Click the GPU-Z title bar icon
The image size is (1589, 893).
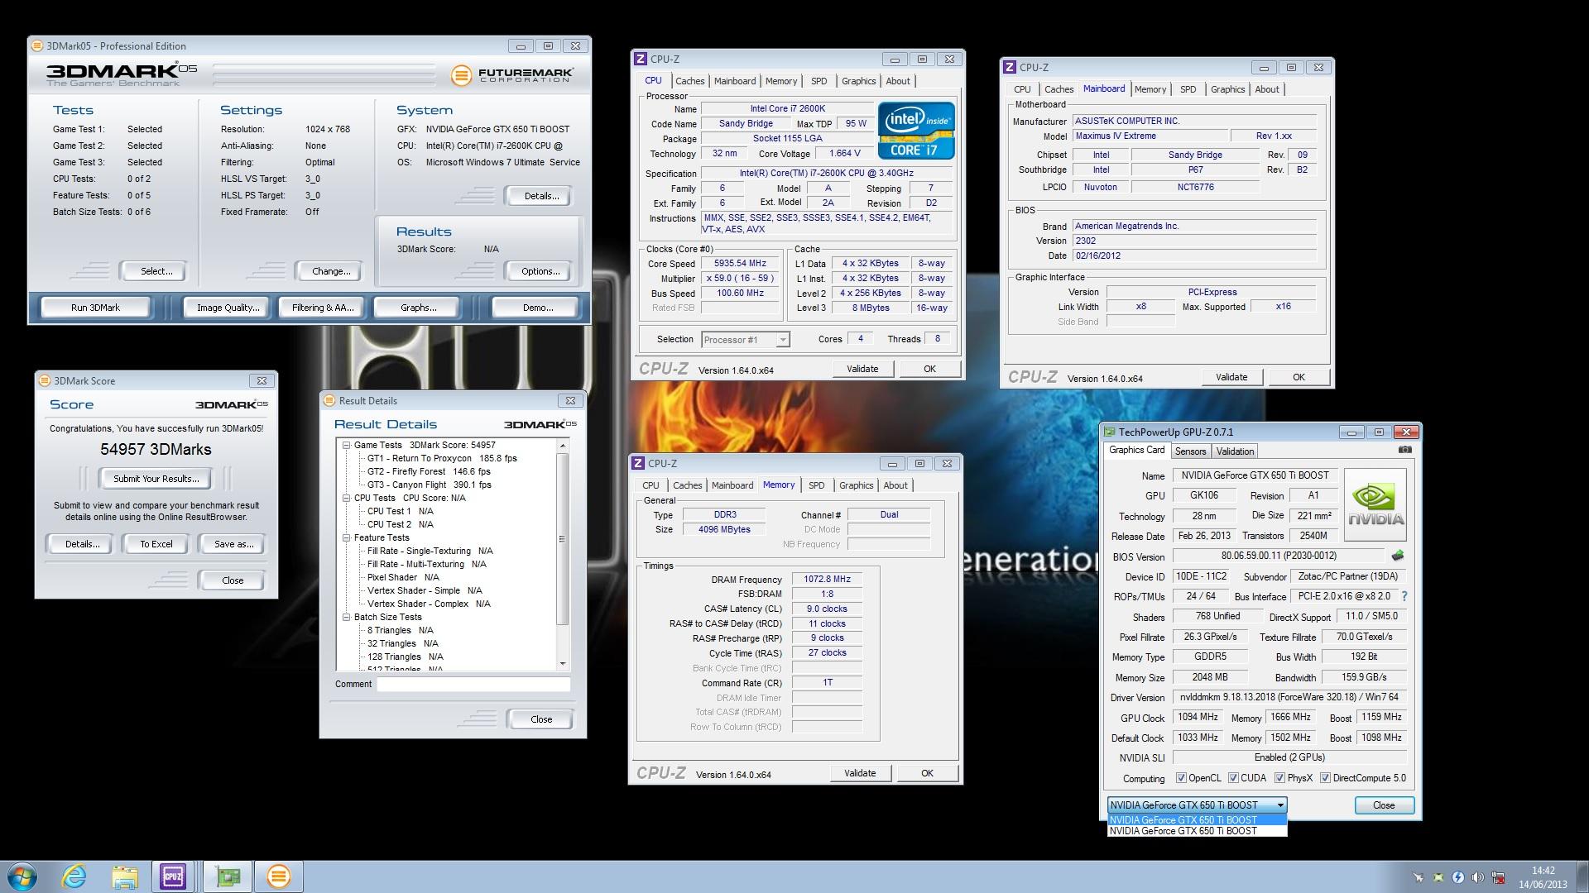tap(1110, 432)
